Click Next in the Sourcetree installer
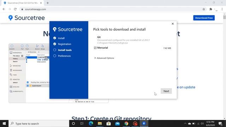The image size is (226, 127). tap(166, 91)
